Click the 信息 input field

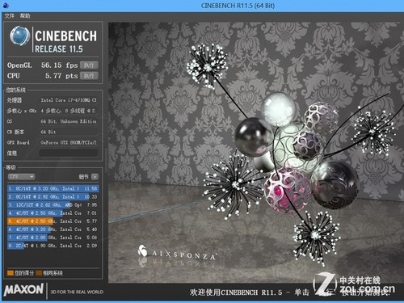[x=69, y=153]
